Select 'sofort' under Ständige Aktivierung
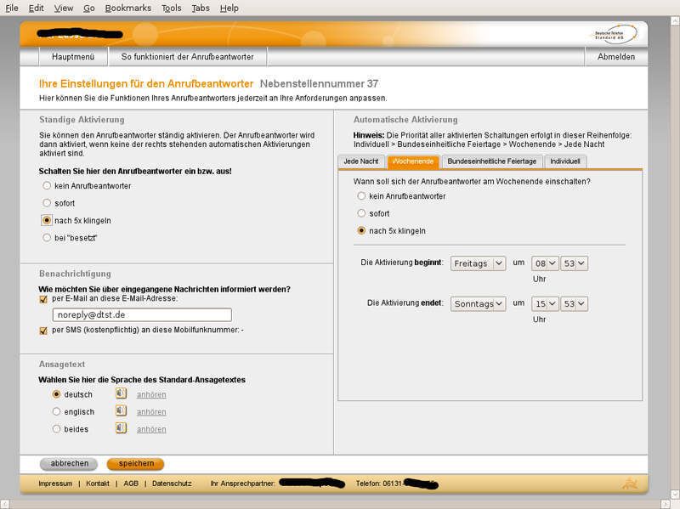 47,203
